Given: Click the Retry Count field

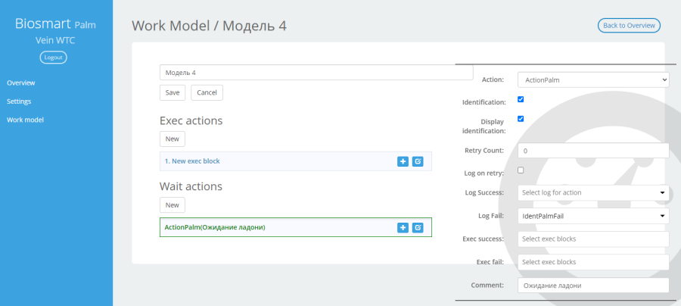Looking at the screenshot, I should 593,151.
